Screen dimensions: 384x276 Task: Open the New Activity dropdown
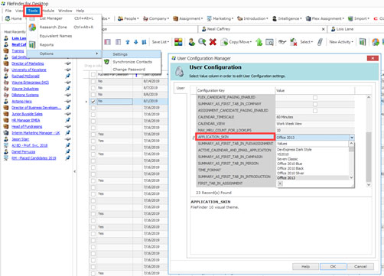click(x=341, y=42)
